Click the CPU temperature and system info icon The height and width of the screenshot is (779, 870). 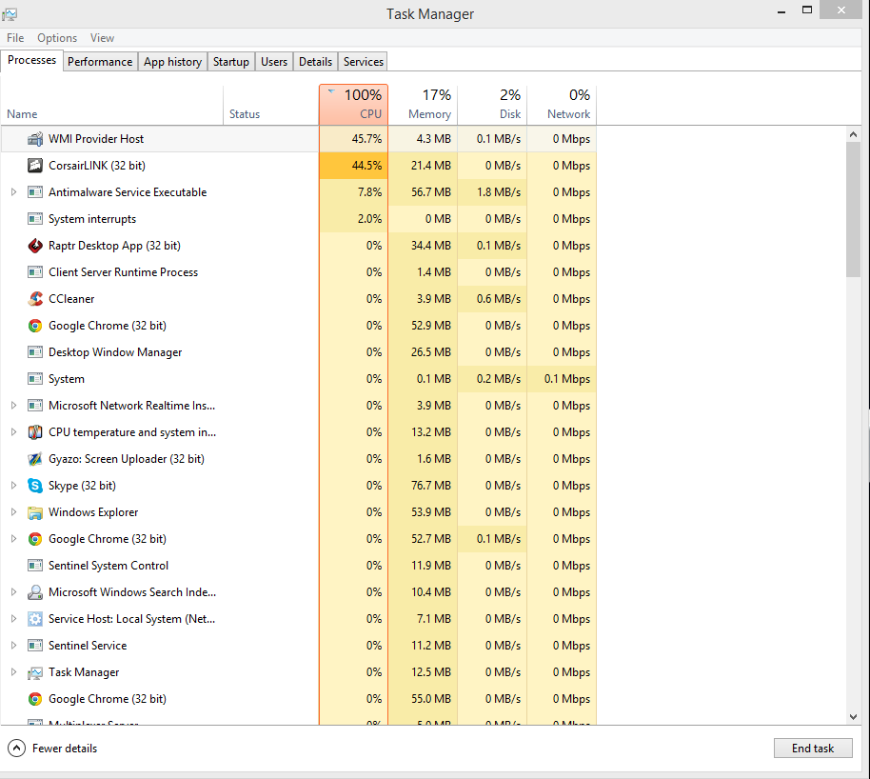coord(35,432)
